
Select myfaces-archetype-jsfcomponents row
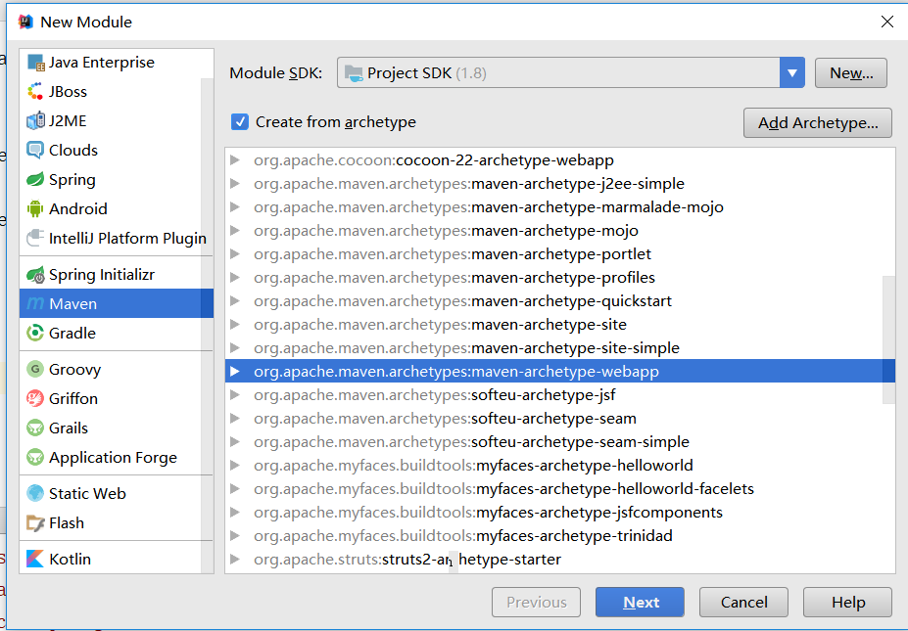(x=560, y=513)
